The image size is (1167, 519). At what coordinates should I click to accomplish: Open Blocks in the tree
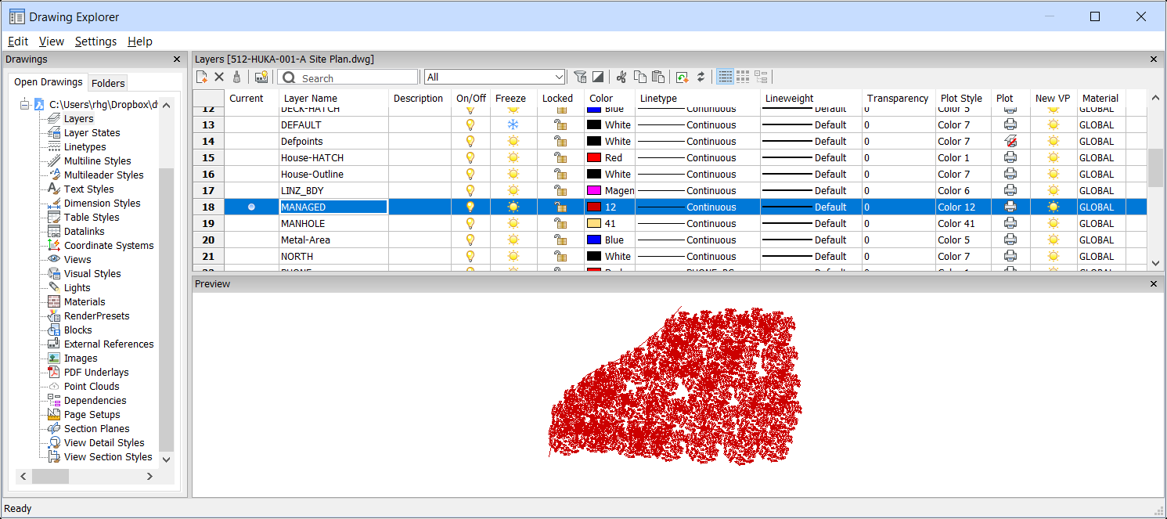click(77, 330)
